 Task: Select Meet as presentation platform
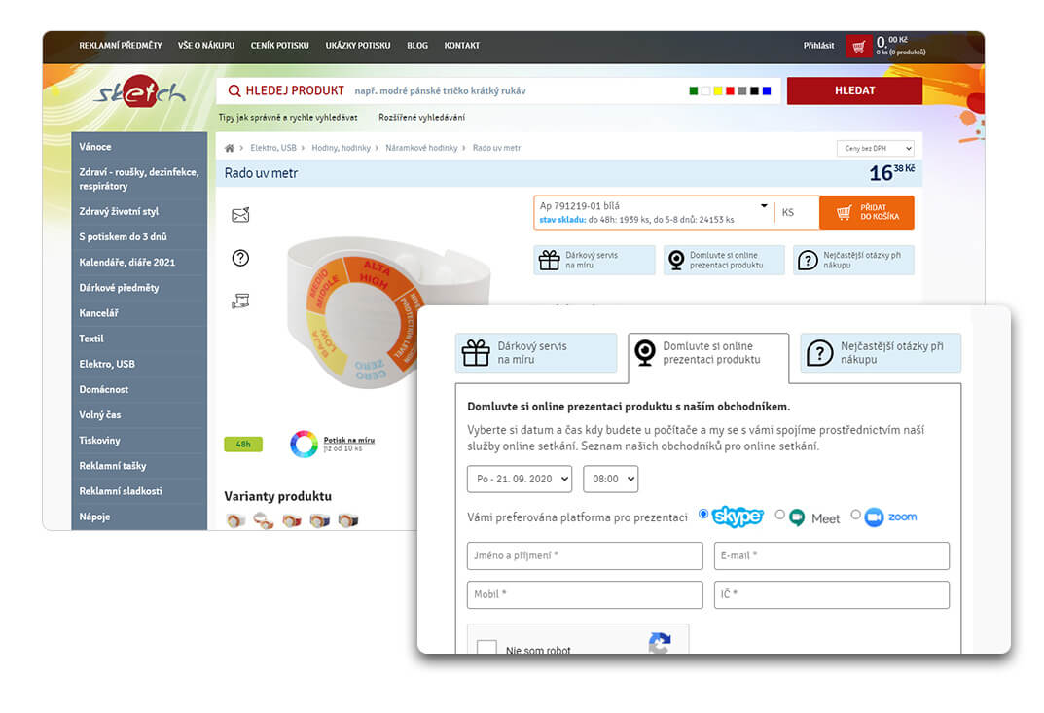point(780,516)
